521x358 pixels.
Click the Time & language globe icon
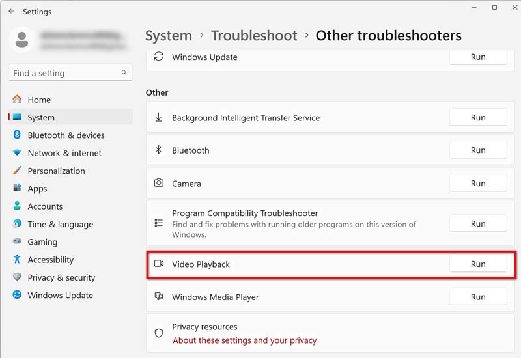(17, 223)
